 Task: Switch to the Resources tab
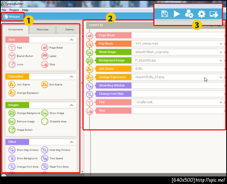coord(42,29)
